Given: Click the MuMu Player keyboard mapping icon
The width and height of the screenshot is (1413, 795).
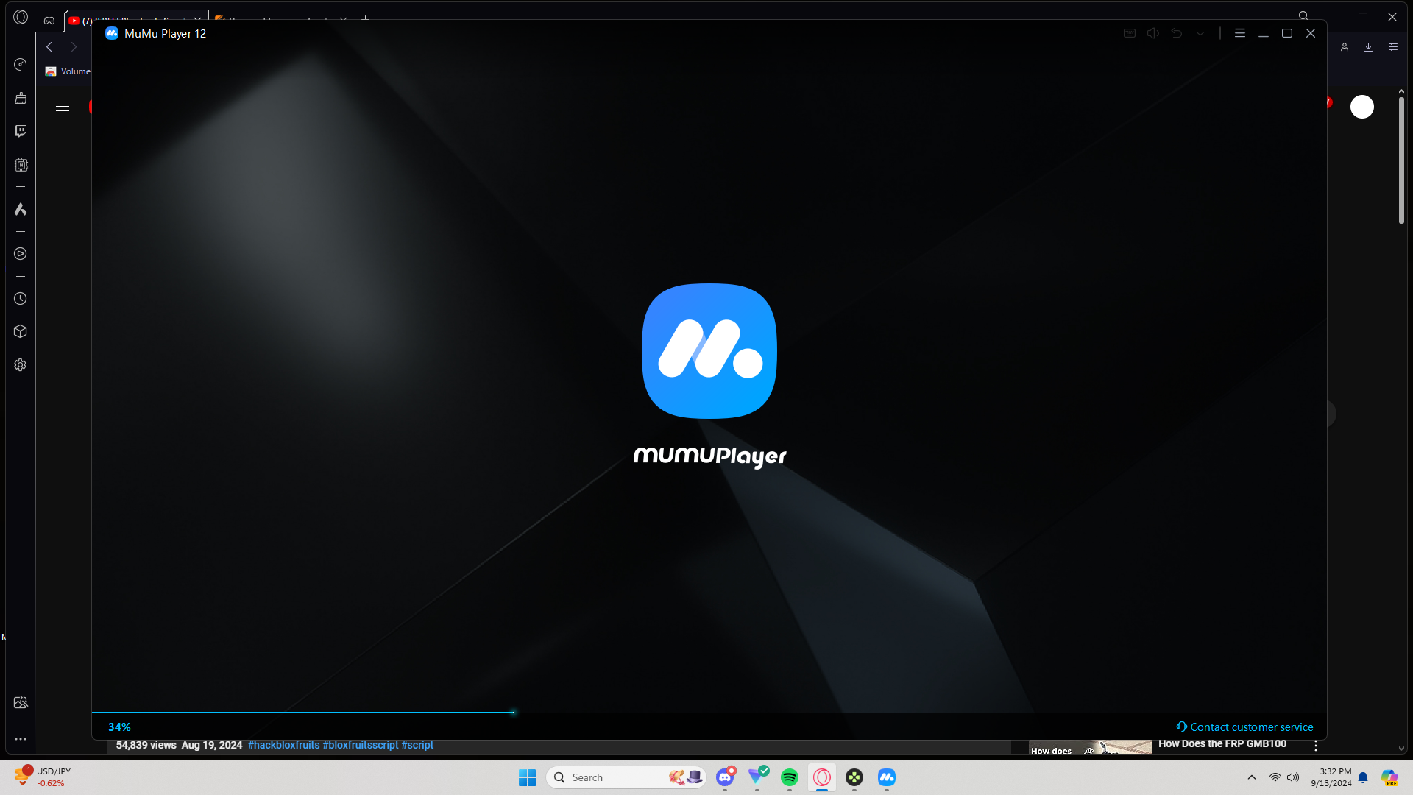Looking at the screenshot, I should coord(1130,33).
